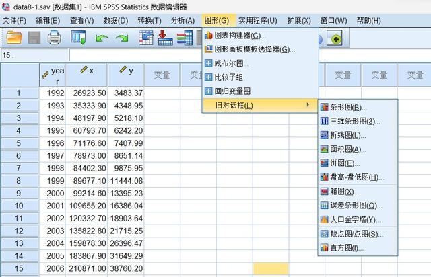The height and width of the screenshot is (277, 431).
Task: Click the cell value 26923.50
Action: (87, 93)
